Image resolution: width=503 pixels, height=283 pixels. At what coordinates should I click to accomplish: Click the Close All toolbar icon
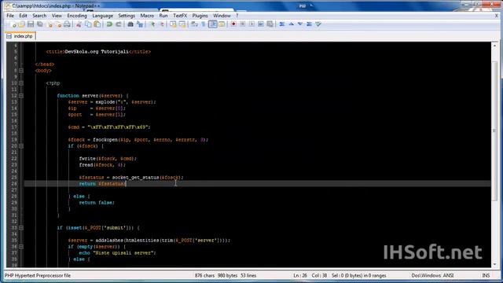58,24
